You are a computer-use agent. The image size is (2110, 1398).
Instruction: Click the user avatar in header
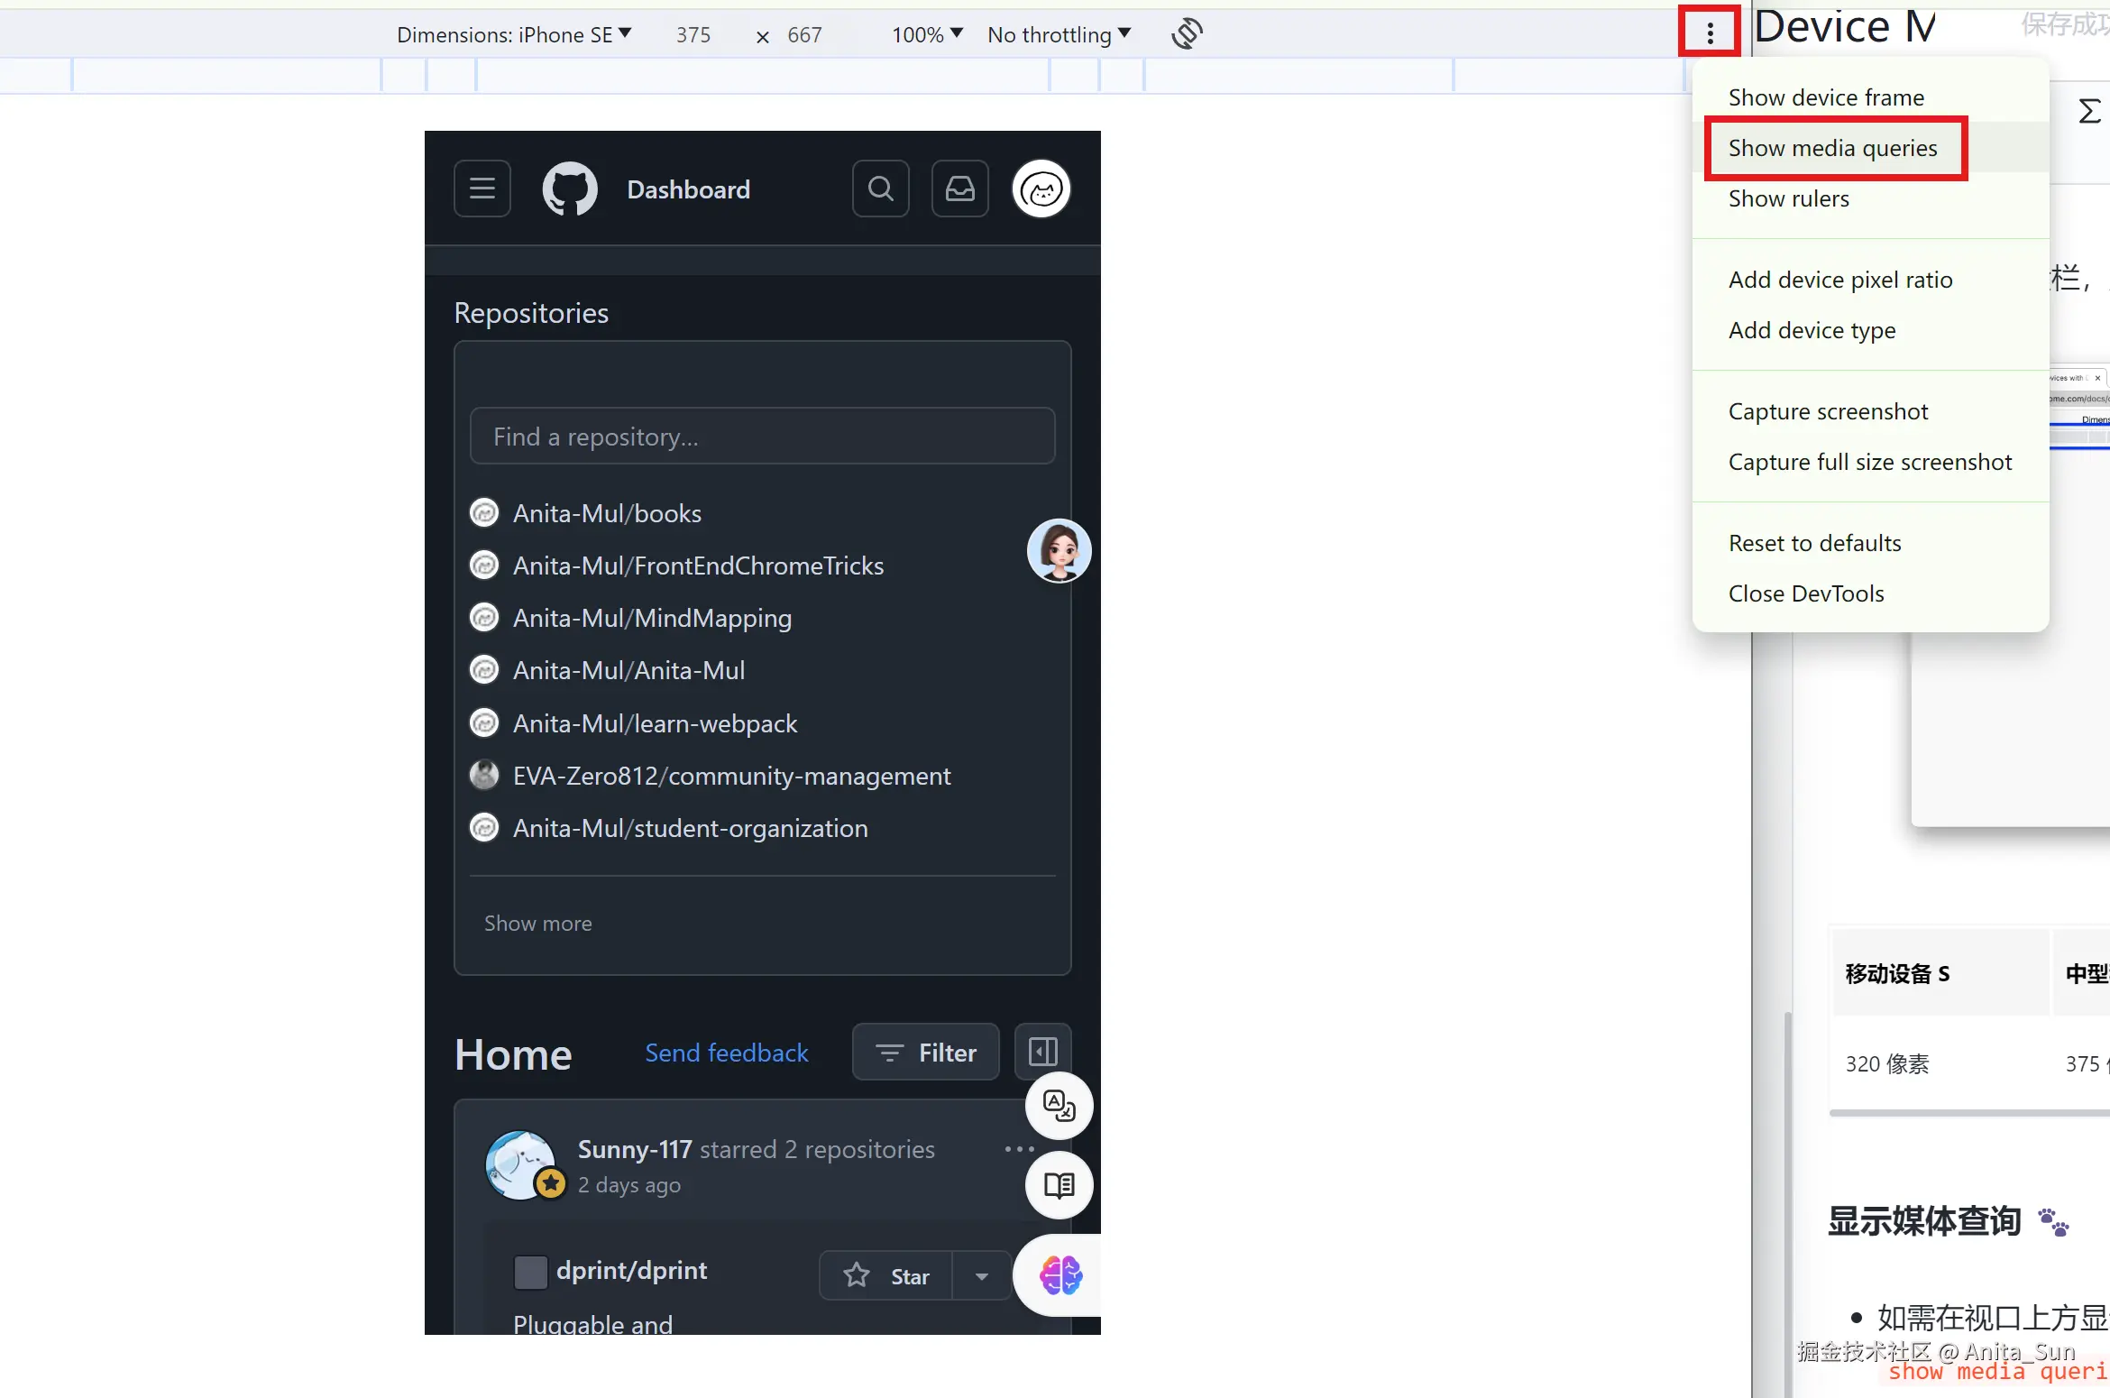click(1041, 189)
